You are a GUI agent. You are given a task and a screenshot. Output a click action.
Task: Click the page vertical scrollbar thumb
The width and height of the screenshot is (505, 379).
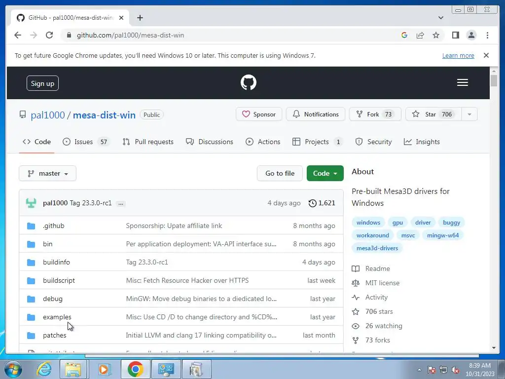[x=494, y=80]
